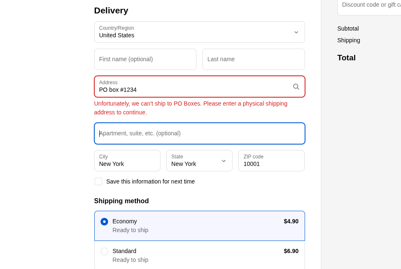Image resolution: width=401 pixels, height=269 pixels.
Task: Click the First name (optional) field
Action: point(145,59)
